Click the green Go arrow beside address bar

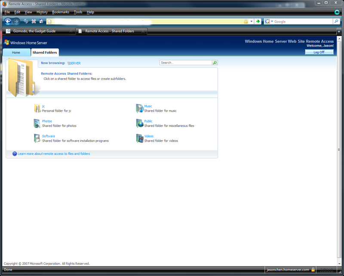(258, 21)
